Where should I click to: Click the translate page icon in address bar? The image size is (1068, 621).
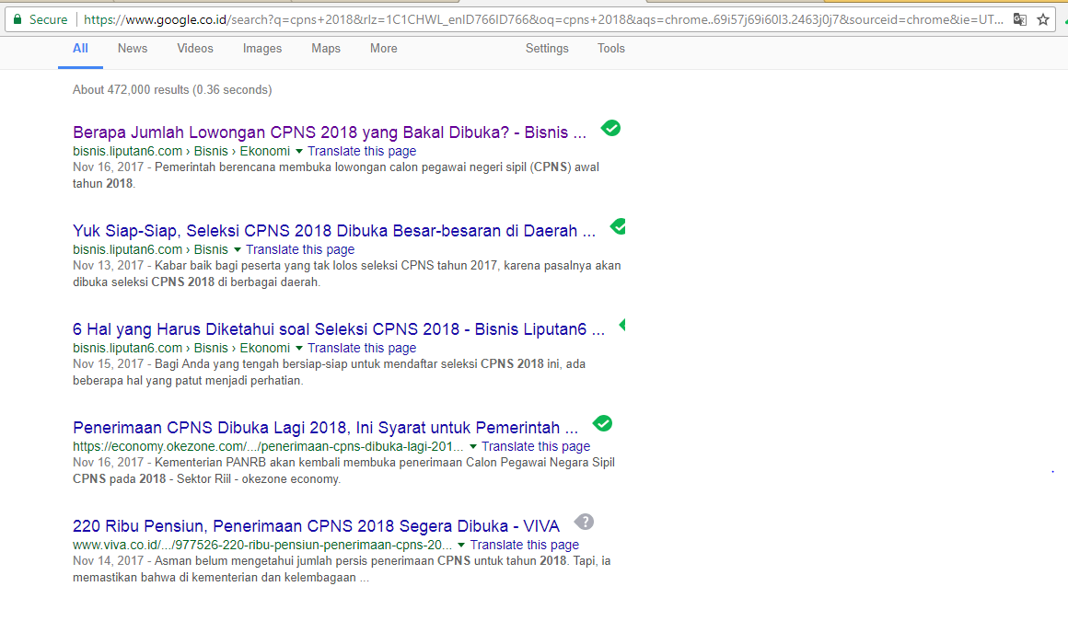[x=1019, y=19]
